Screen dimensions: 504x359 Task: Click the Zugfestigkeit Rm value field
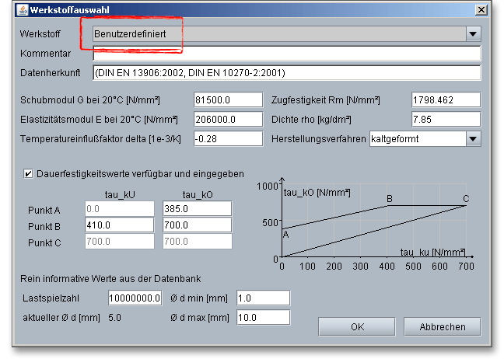(x=446, y=100)
